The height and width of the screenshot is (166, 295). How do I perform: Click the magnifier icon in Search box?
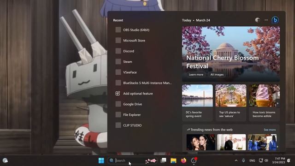point(112,160)
